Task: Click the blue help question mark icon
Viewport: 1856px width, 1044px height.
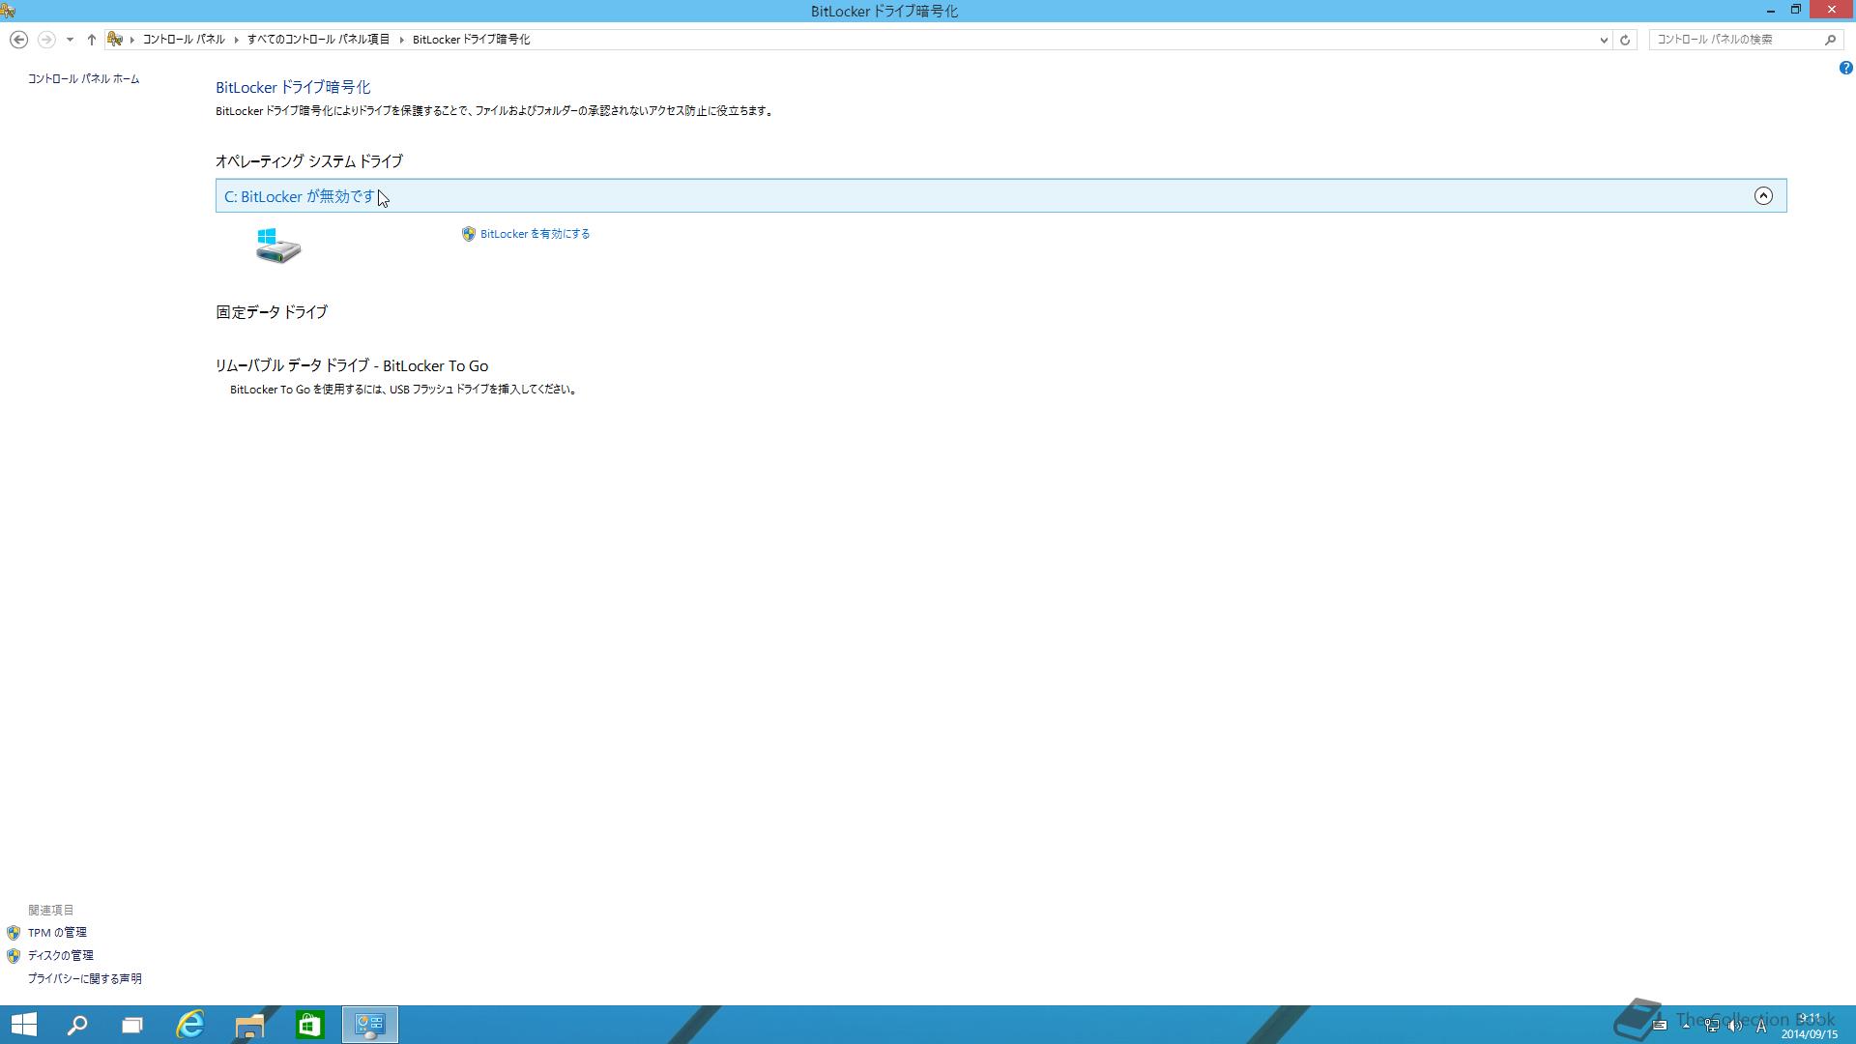Action: [1845, 68]
